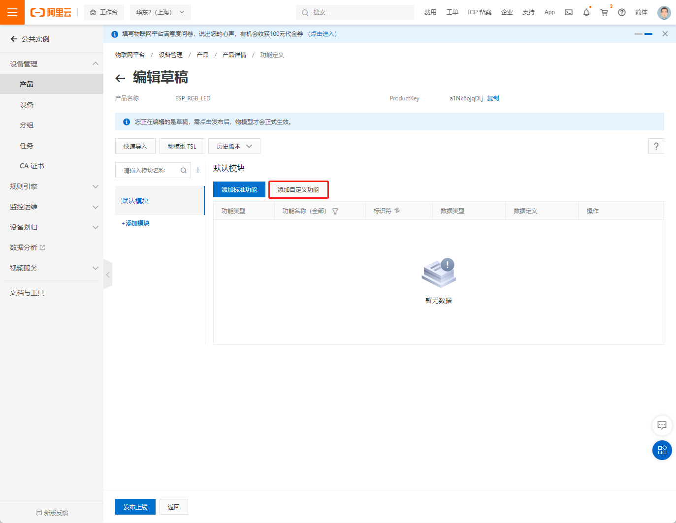This screenshot has width=676, height=523.
Task: Open 支持 in the top menu
Action: click(529, 12)
